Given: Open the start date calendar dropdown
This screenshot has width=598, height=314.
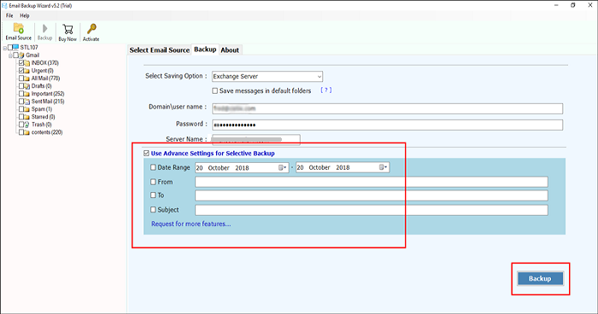Looking at the screenshot, I should coord(283,168).
